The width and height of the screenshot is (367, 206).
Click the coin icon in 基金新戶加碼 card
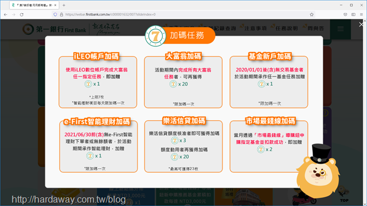tap(261, 84)
